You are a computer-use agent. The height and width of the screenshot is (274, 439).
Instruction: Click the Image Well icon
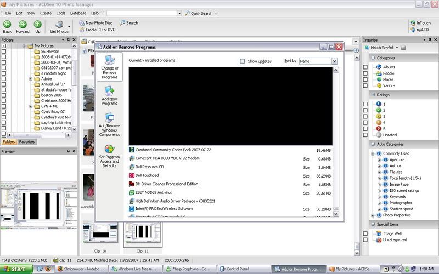pos(379,233)
